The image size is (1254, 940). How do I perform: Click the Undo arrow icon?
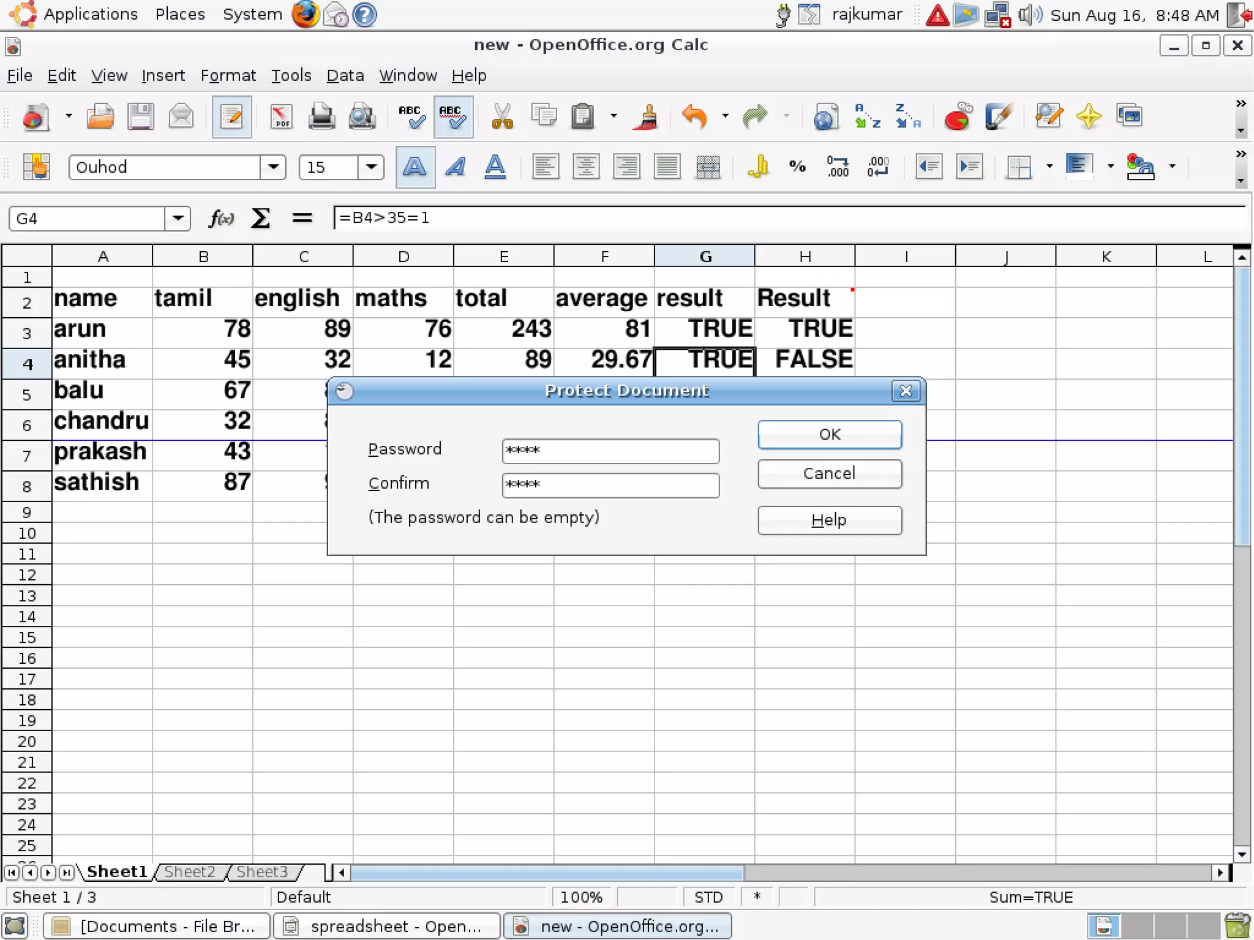tap(694, 116)
